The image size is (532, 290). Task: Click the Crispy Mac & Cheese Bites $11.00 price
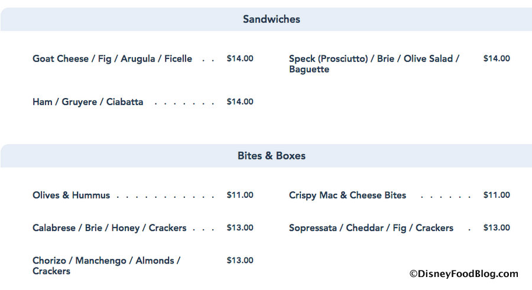[497, 195]
